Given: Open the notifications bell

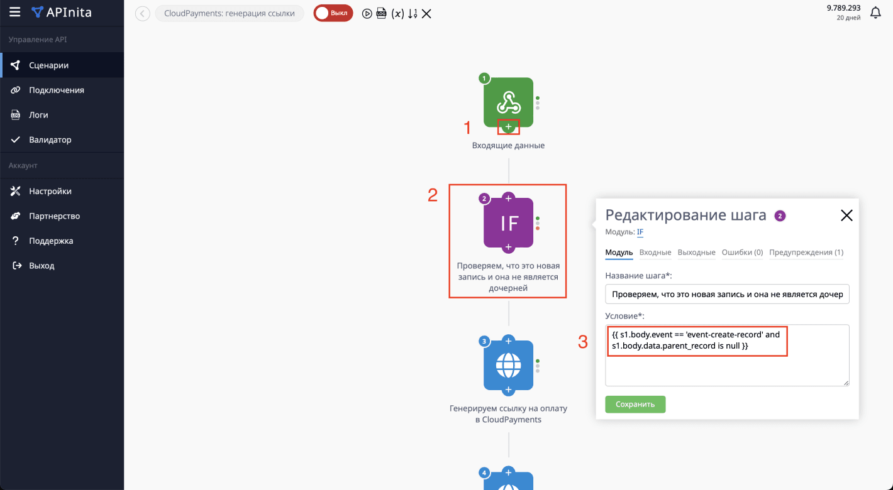Looking at the screenshot, I should [876, 12].
